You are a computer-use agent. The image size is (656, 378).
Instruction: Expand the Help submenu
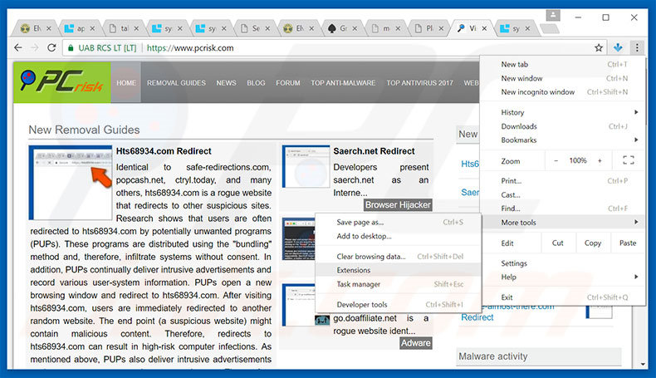point(562,277)
